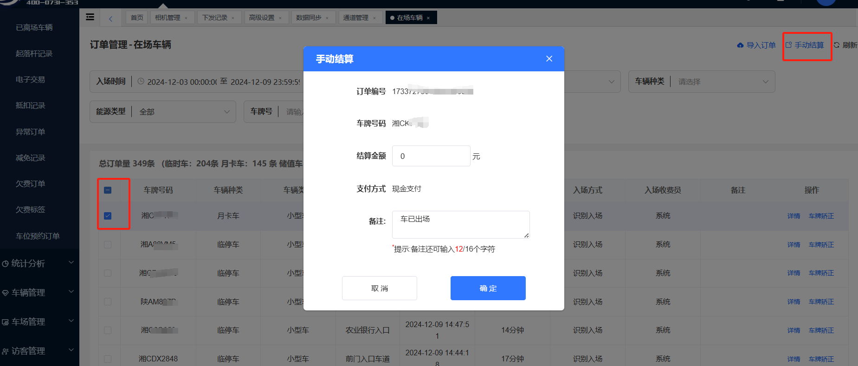Viewport: 858px width, 366px height.
Task: Click 车牌矫正 in the 湘CDX2848 row
Action: click(821, 359)
